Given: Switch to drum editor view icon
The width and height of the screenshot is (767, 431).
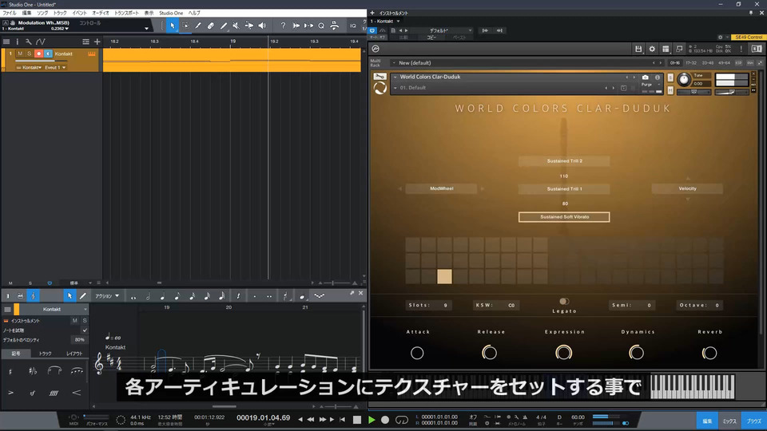Looking at the screenshot, I should tap(20, 295).
